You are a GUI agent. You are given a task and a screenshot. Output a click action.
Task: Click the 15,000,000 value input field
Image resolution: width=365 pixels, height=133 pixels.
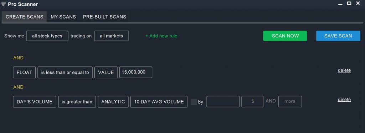pyautogui.click(x=136, y=72)
